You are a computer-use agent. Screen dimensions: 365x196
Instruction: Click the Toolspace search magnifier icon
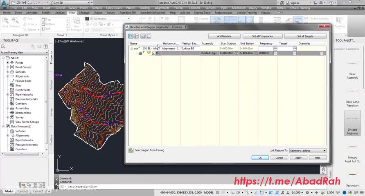point(3,47)
